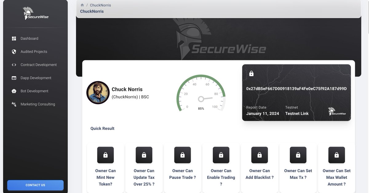
Task: Click Owner Can Set Max Wallet Amount label
Action: [337, 177]
